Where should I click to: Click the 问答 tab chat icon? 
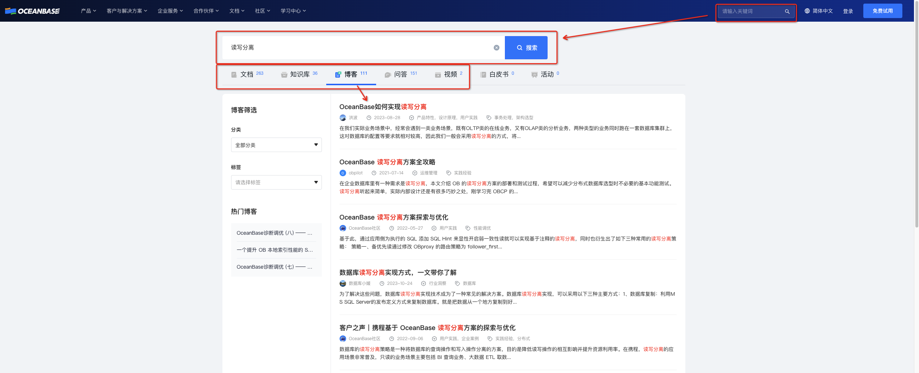pos(388,75)
